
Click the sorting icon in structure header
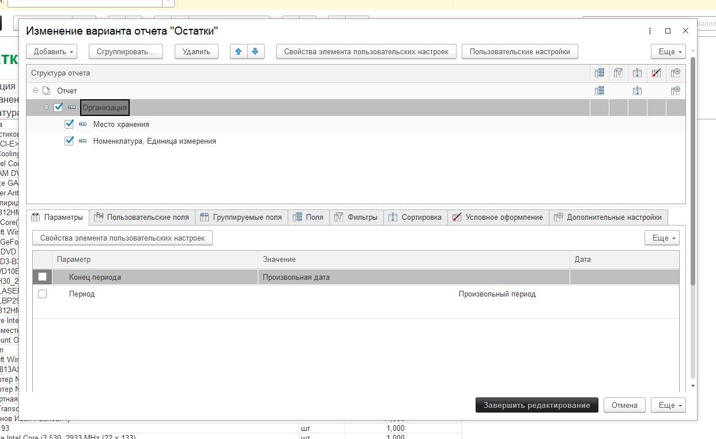pos(637,73)
